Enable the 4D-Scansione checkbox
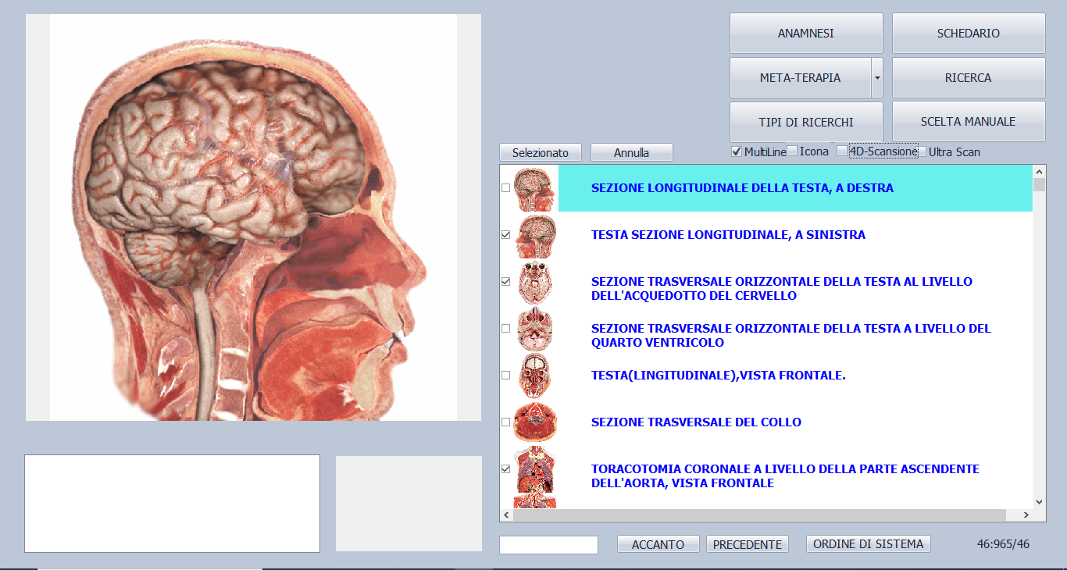 pos(842,151)
